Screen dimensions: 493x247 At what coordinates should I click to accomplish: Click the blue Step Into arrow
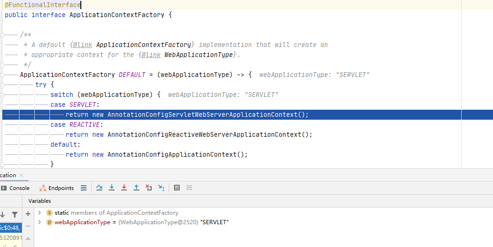pos(112,188)
